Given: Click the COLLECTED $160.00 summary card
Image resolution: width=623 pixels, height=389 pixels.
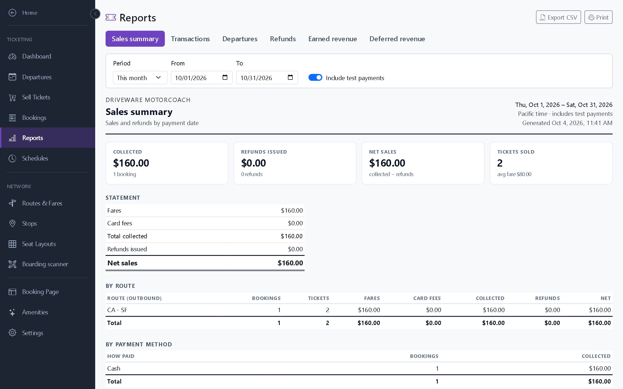Looking at the screenshot, I should 167,163.
